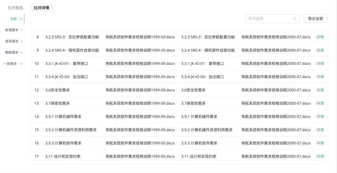Open 详情 for 3.9.2 计算机硬件资源利用需求
The image size is (337, 173).
click(320, 130)
